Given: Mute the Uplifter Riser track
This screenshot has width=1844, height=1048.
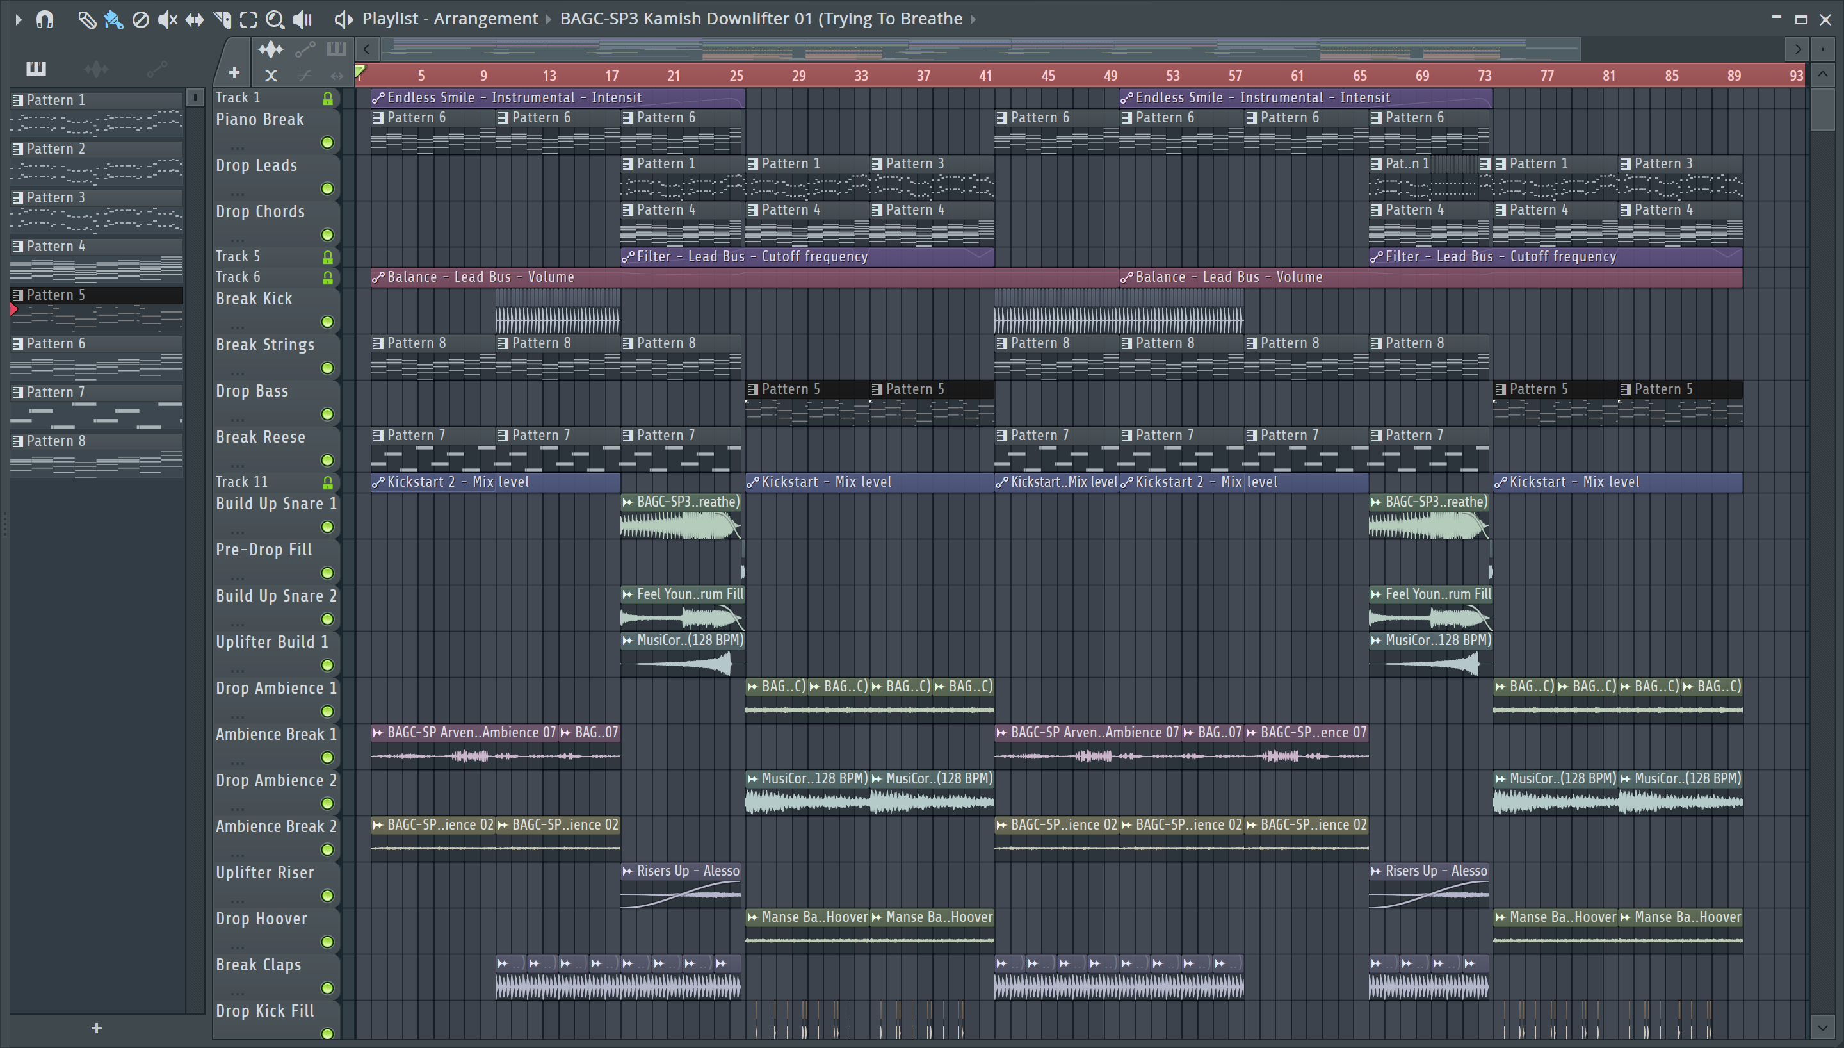Looking at the screenshot, I should pyautogui.click(x=327, y=896).
